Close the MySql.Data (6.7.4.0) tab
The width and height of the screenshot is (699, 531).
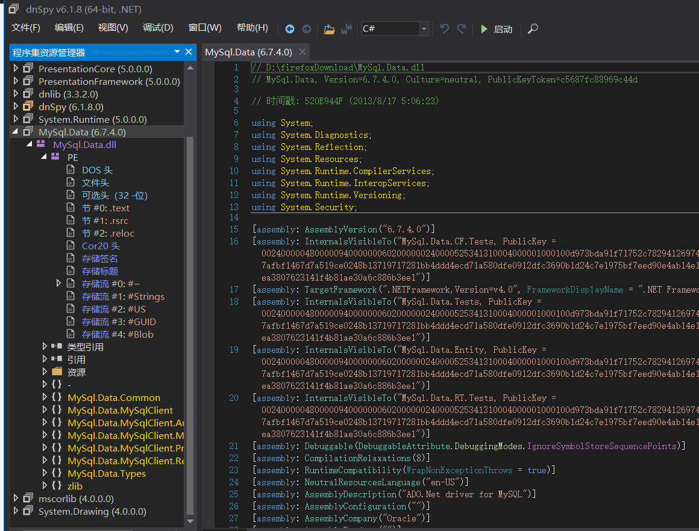302,52
